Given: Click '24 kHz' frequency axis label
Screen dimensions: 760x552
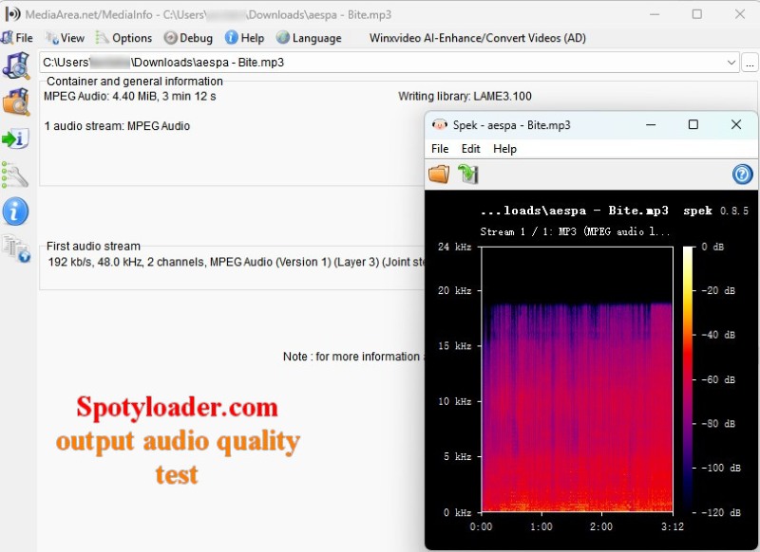Looking at the screenshot, I should (x=455, y=247).
